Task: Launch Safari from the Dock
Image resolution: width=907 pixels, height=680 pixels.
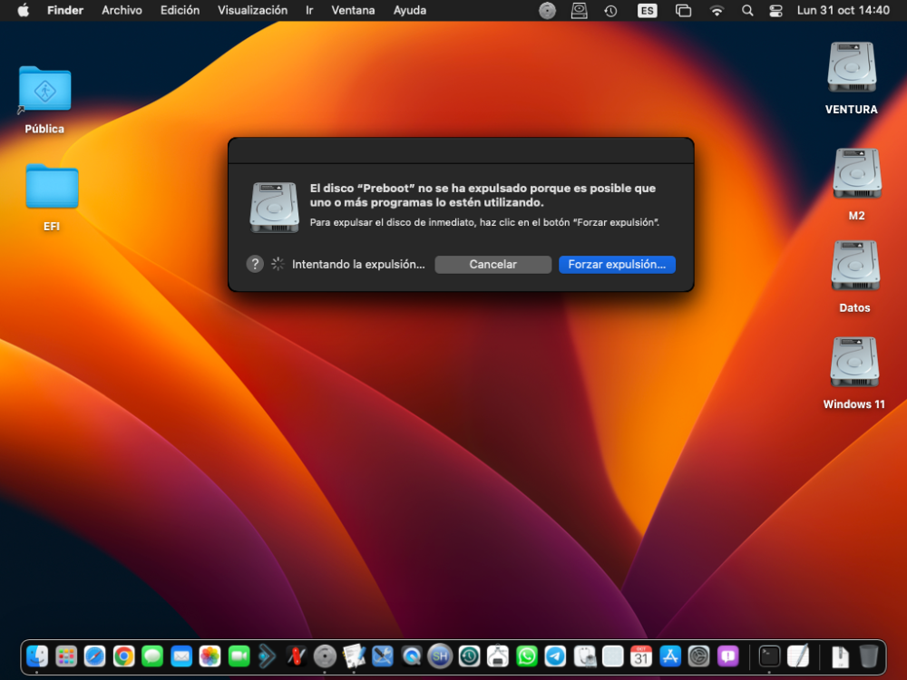Action: click(x=95, y=656)
